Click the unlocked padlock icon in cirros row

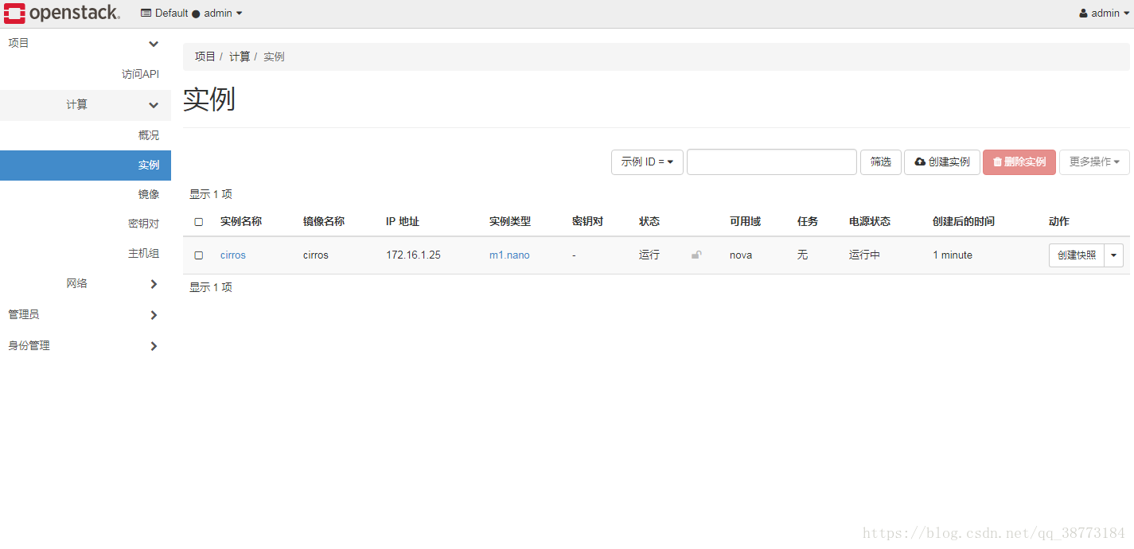coord(696,255)
